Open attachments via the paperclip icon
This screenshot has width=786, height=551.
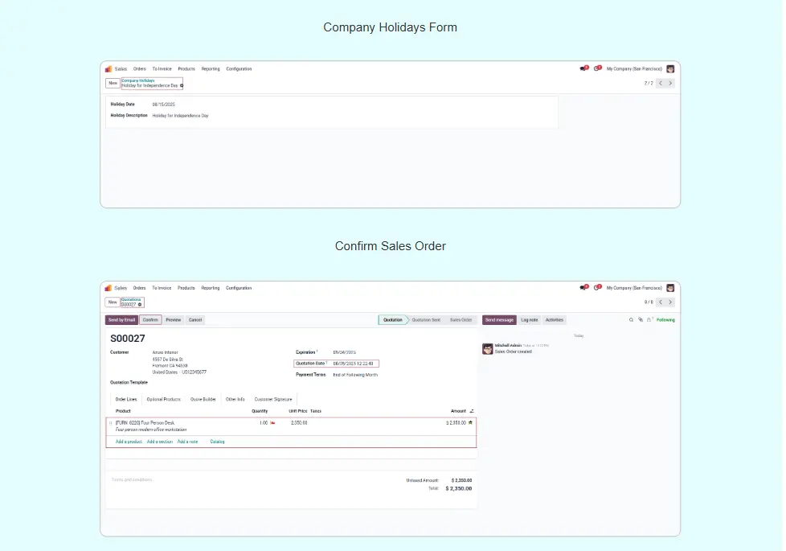pos(640,320)
